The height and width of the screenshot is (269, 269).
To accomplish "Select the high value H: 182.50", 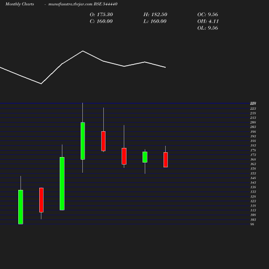I will [x=155, y=15].
